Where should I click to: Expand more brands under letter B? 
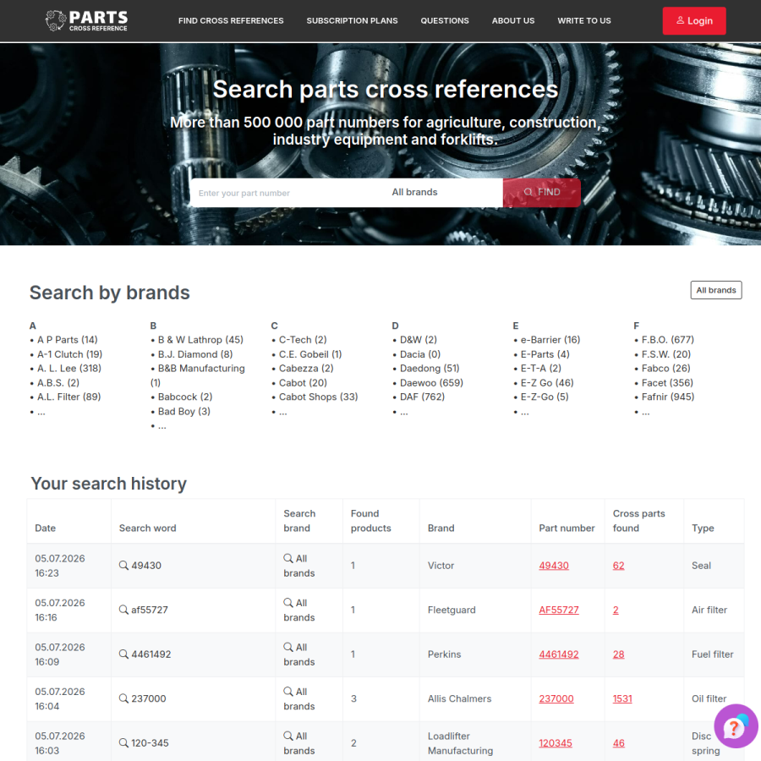pyautogui.click(x=162, y=426)
